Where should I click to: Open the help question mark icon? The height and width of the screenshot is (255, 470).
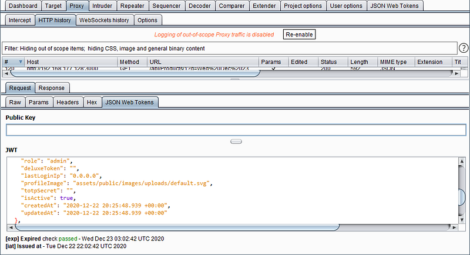(x=464, y=48)
